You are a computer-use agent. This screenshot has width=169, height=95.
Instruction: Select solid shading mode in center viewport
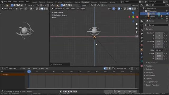(130, 9)
